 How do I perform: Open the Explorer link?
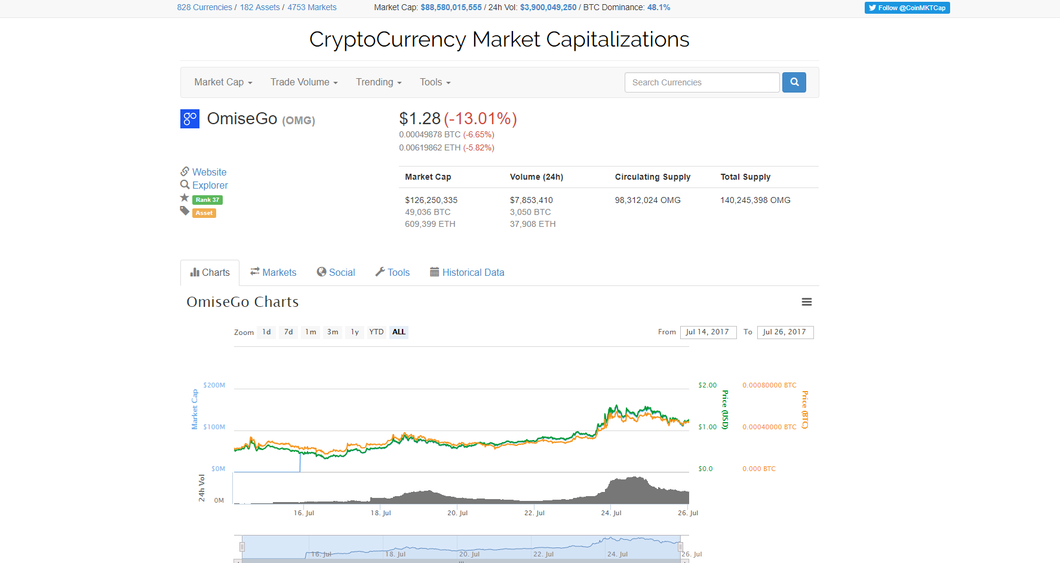210,185
